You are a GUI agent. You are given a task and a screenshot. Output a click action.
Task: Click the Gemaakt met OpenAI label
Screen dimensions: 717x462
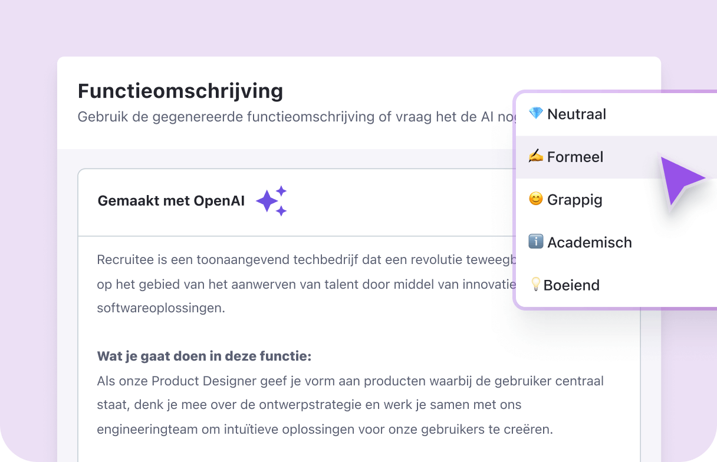point(171,200)
